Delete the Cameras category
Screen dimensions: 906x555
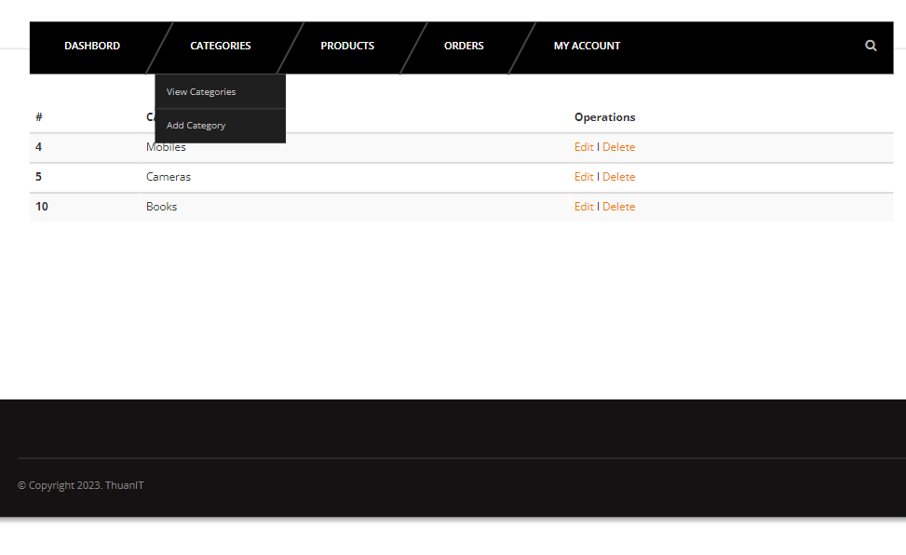click(x=618, y=176)
